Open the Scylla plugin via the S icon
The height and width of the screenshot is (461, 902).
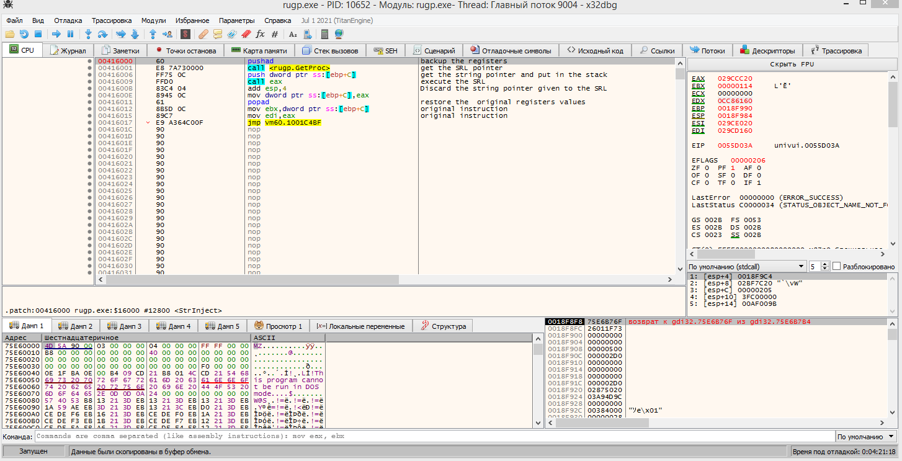pos(184,34)
